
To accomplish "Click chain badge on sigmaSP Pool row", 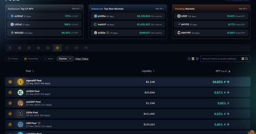I will [x=10, y=82].
